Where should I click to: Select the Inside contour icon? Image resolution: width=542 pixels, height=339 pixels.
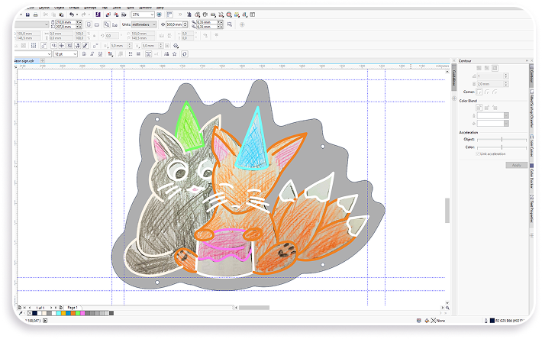click(487, 68)
